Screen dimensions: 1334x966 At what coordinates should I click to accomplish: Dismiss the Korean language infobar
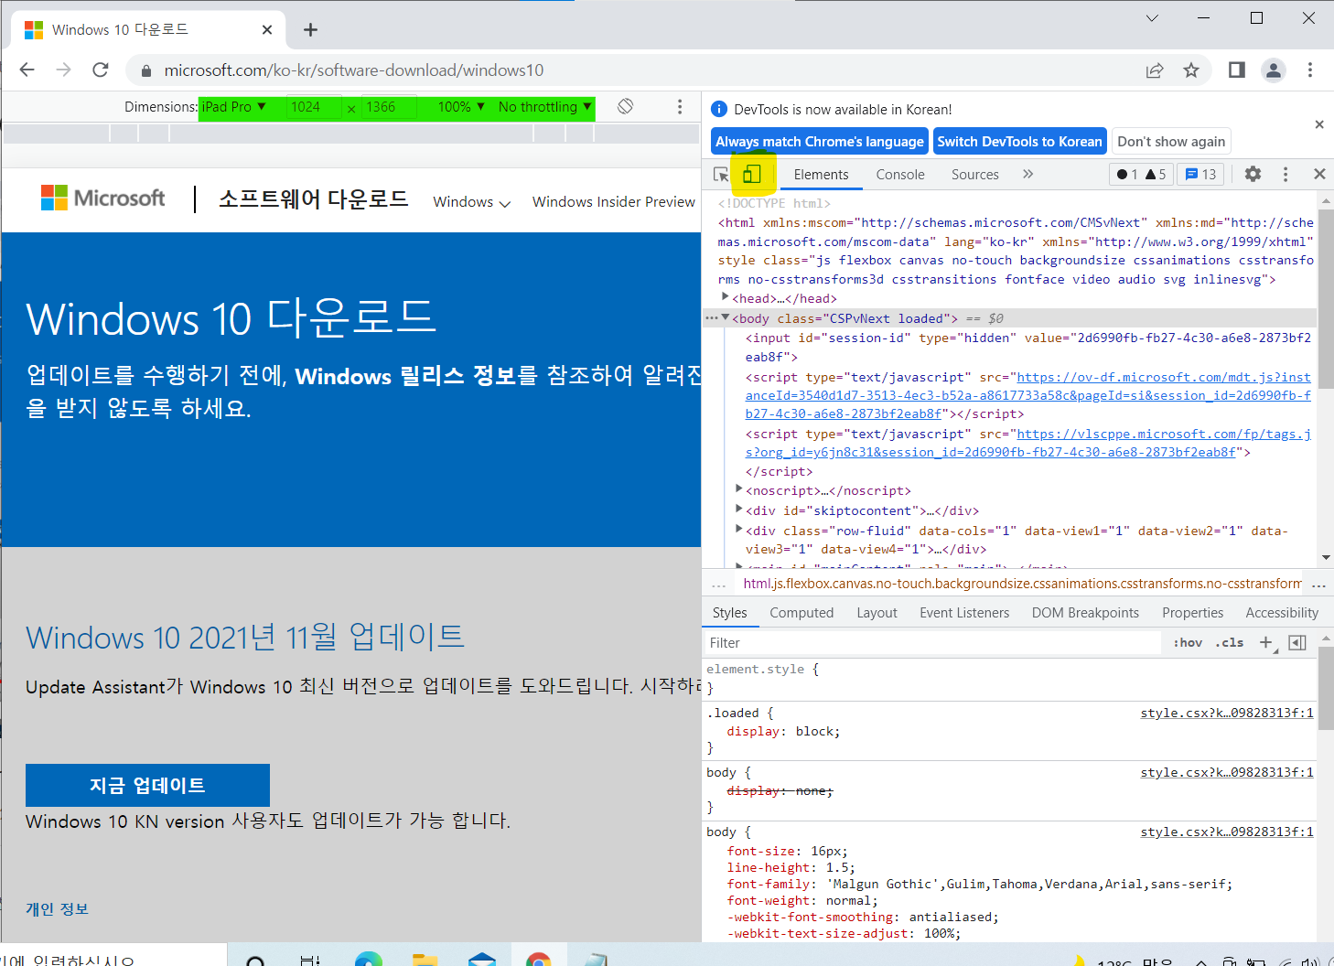click(1319, 124)
